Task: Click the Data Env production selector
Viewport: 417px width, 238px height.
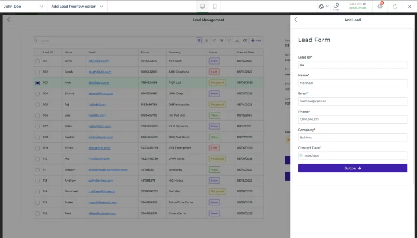Action: 358,7
